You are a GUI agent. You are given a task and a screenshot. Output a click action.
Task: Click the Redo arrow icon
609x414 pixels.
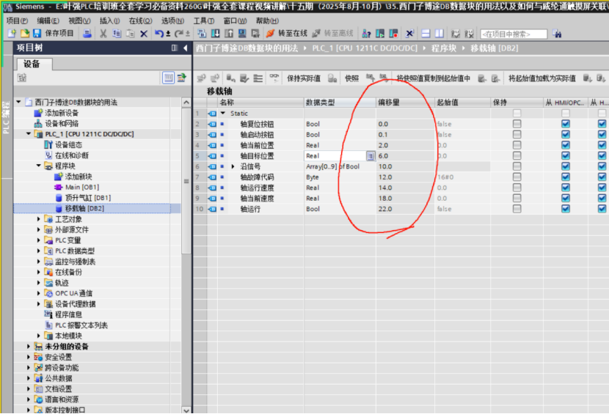[x=178, y=34]
